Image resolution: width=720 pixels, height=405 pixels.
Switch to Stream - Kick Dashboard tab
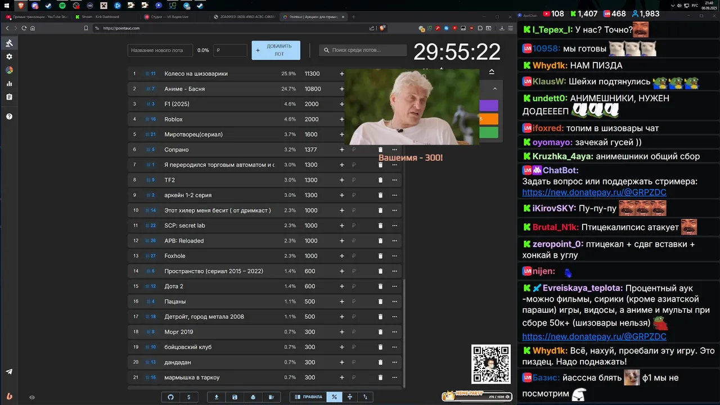[x=103, y=17]
